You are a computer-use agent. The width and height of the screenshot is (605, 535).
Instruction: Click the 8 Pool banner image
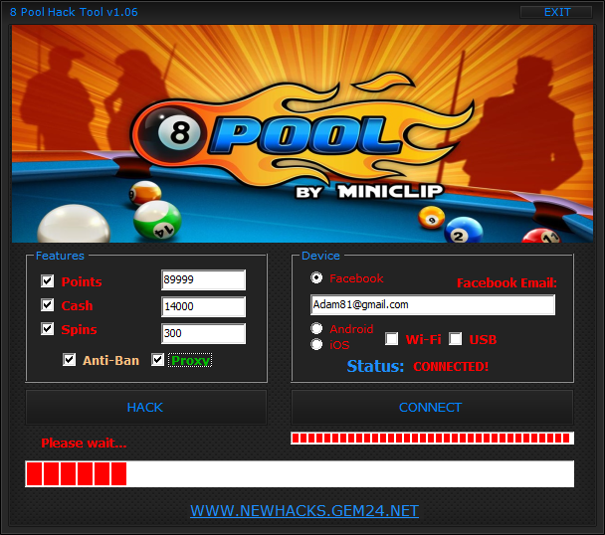point(302,134)
